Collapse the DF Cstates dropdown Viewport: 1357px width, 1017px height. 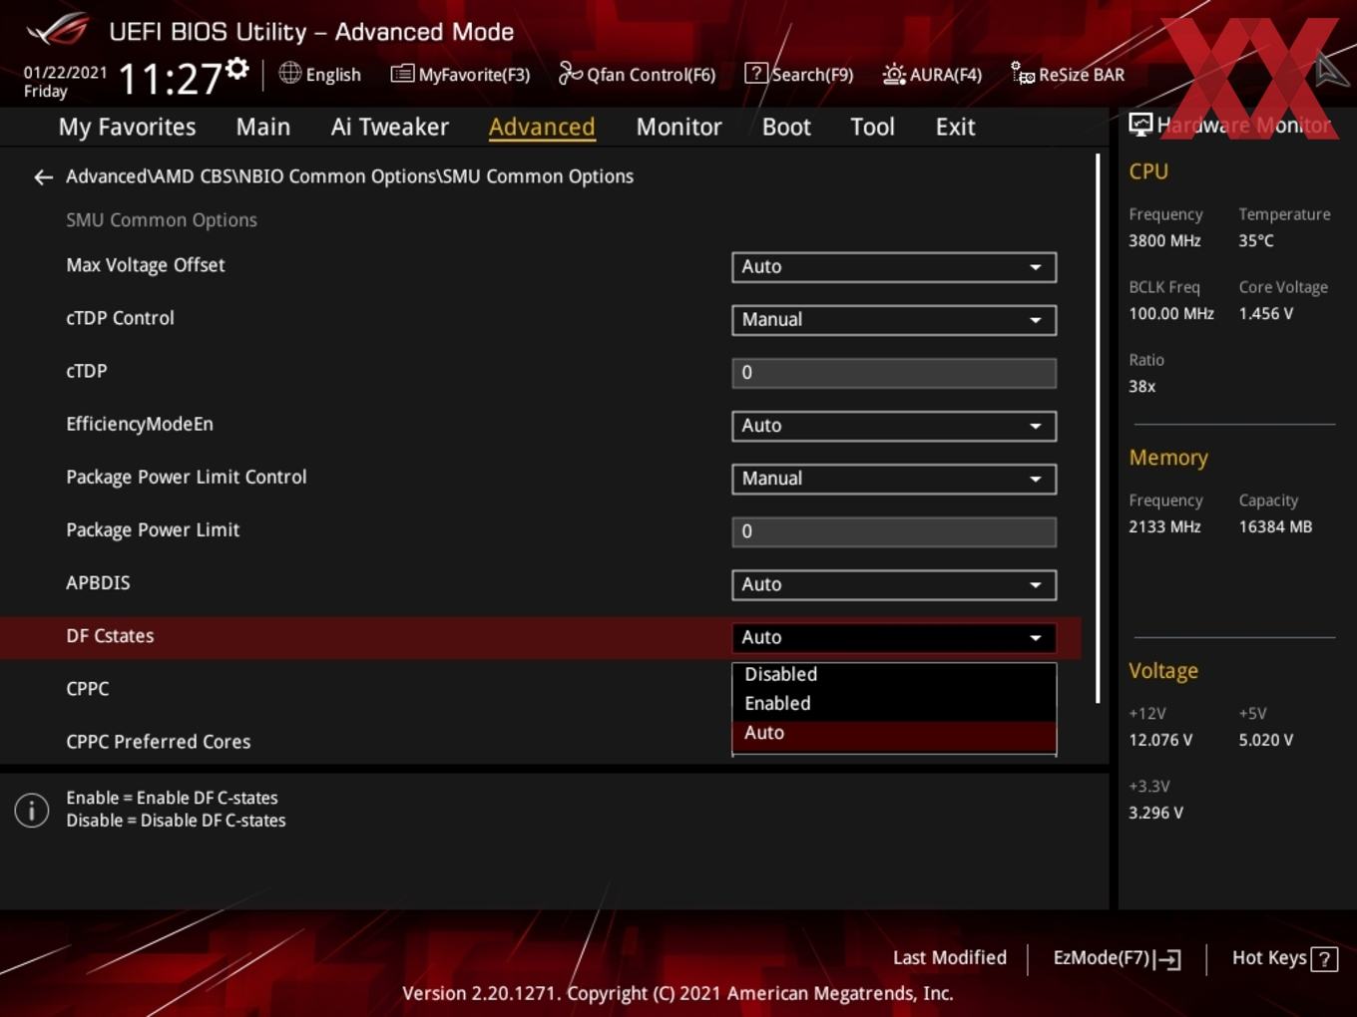coord(894,638)
